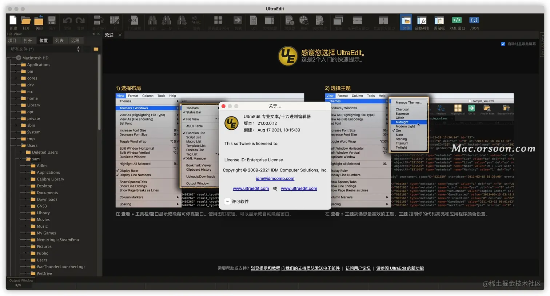
Task: Click the hex mode 0101 icon
Action: [134, 20]
